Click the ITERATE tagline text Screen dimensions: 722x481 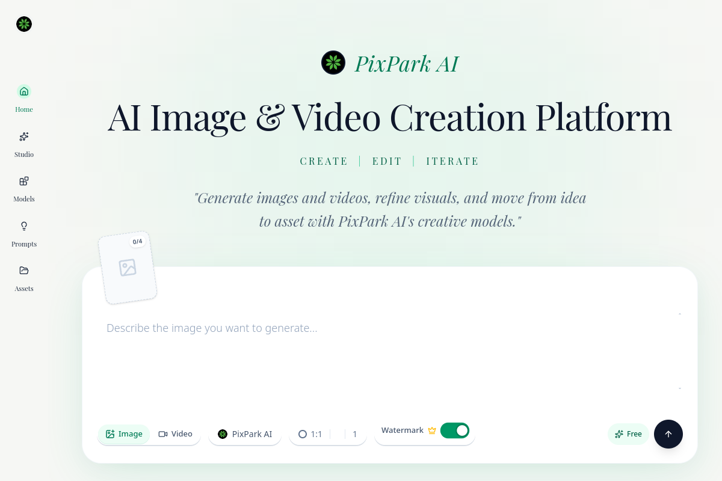[x=452, y=161]
